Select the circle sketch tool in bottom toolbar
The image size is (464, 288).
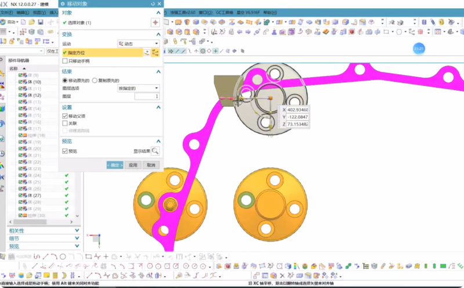click(62, 256)
